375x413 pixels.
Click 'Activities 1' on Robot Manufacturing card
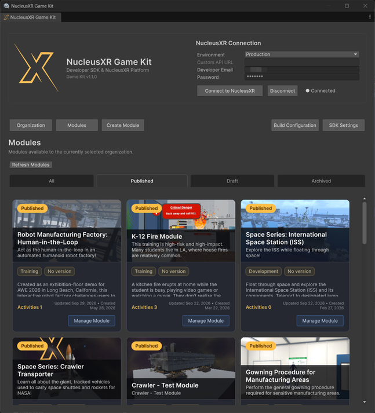pos(30,307)
